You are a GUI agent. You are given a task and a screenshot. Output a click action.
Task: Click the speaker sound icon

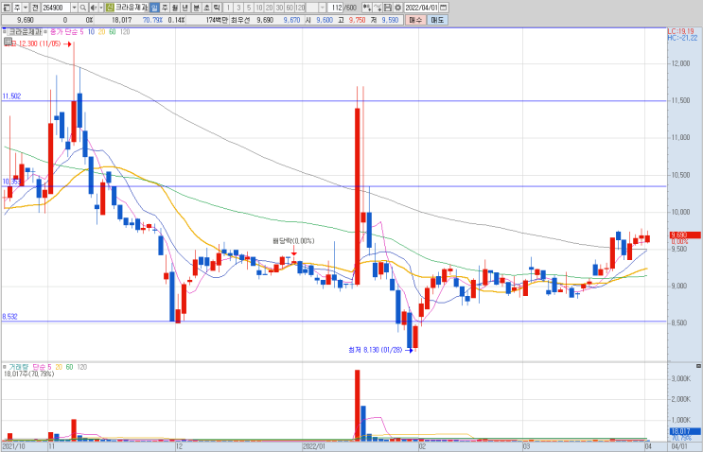coord(94,8)
